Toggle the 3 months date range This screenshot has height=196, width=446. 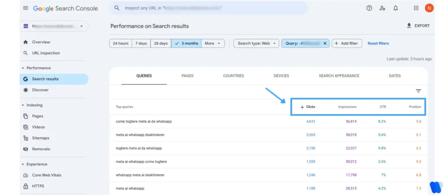click(186, 43)
